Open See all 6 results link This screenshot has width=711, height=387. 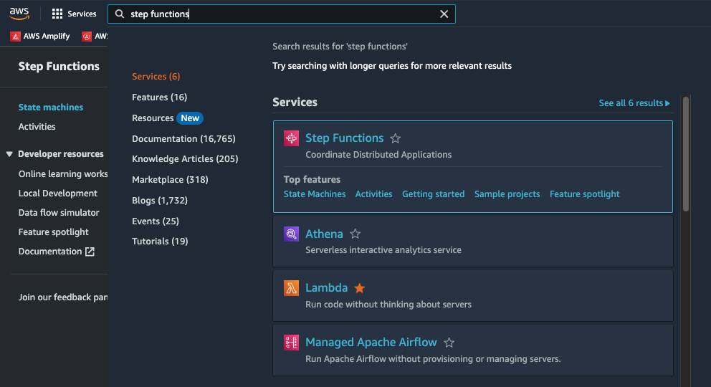click(x=634, y=103)
